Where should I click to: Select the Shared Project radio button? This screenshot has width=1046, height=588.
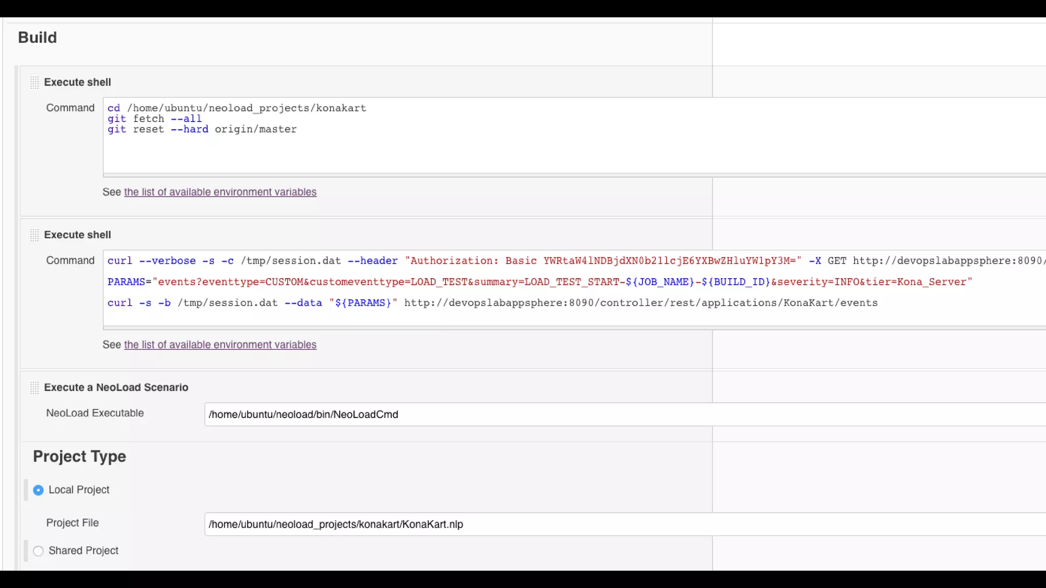tap(38, 551)
